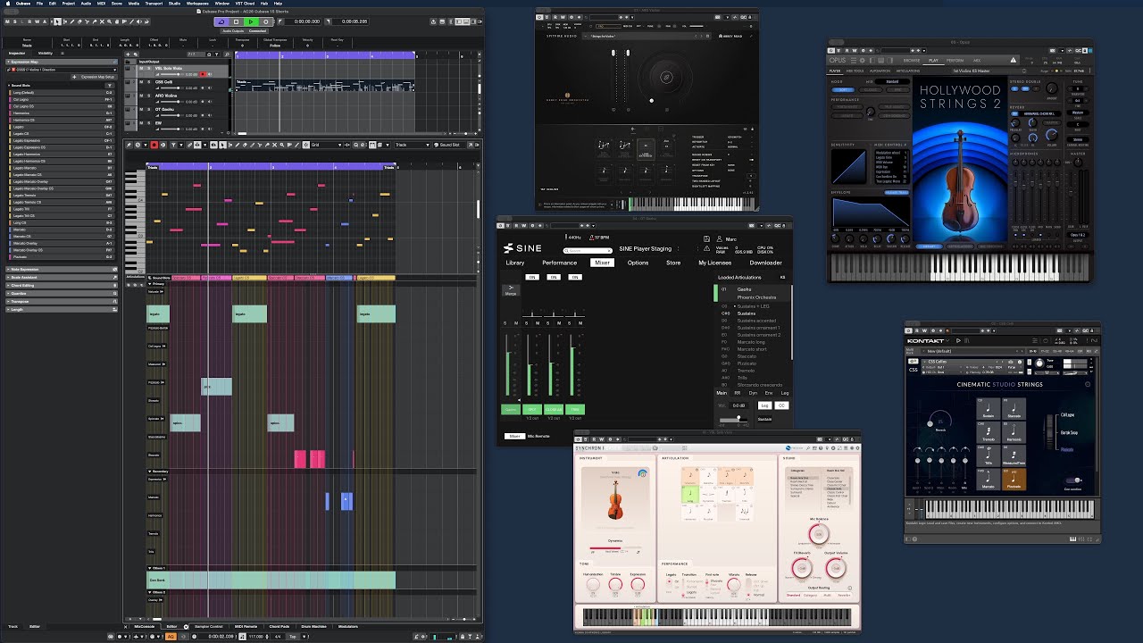Open the Apple menu
The height and width of the screenshot is (643, 1143).
[7, 4]
